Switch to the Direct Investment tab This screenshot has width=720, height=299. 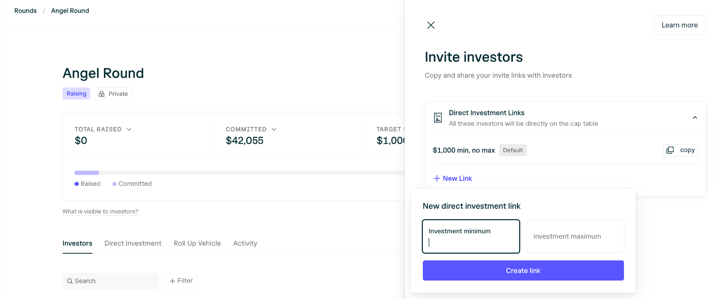pyautogui.click(x=133, y=243)
